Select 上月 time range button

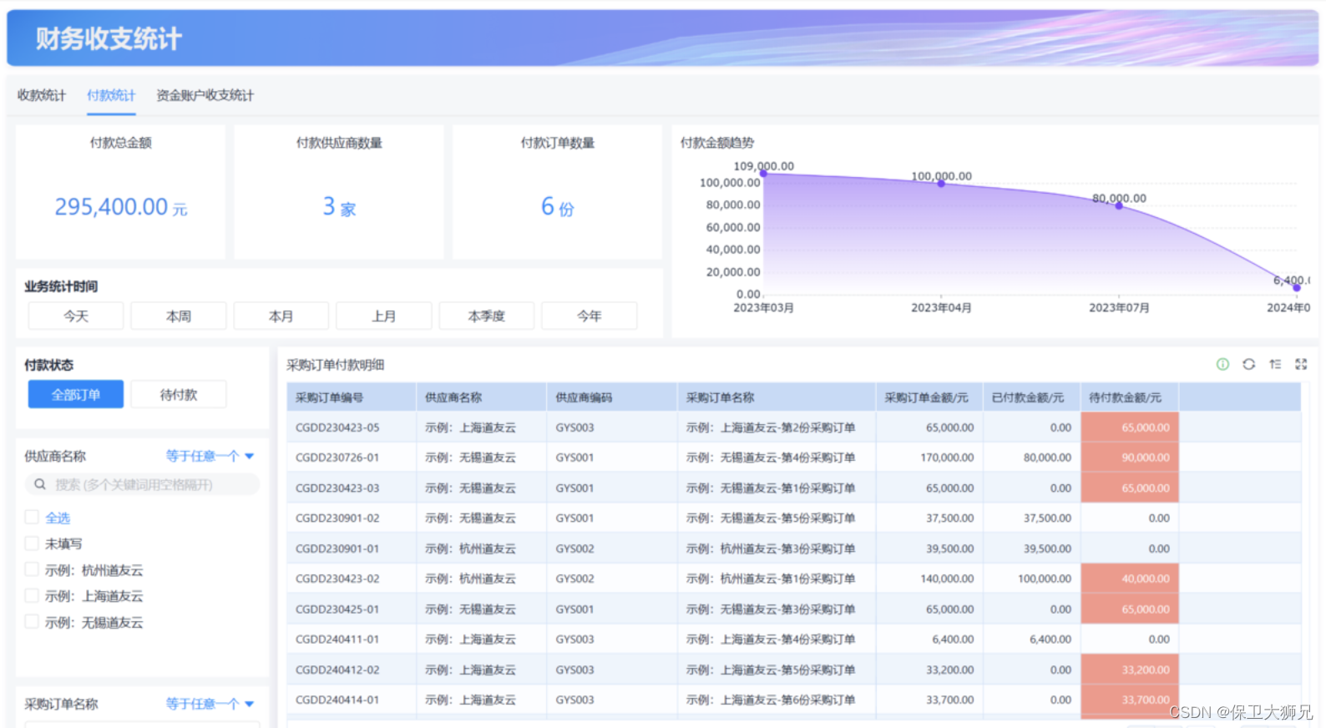click(x=384, y=316)
